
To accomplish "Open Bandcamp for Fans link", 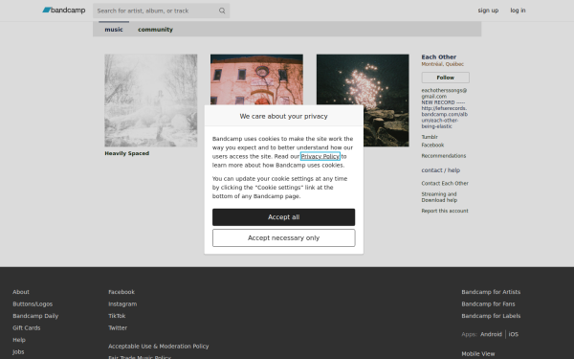I will pos(488,304).
